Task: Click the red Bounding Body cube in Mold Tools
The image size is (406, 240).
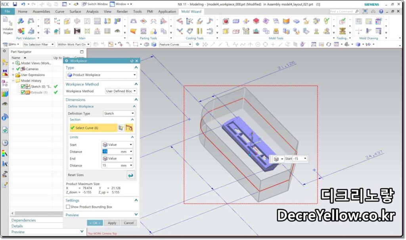Action: (226, 21)
